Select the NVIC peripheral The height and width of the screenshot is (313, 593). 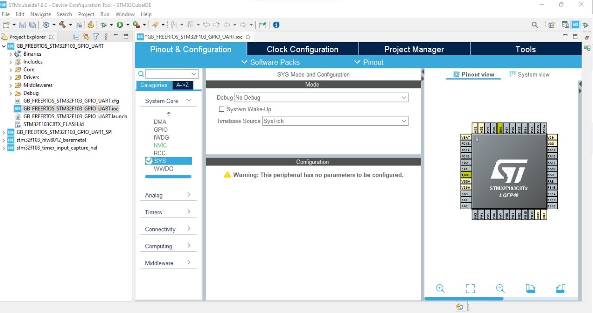pyautogui.click(x=160, y=145)
